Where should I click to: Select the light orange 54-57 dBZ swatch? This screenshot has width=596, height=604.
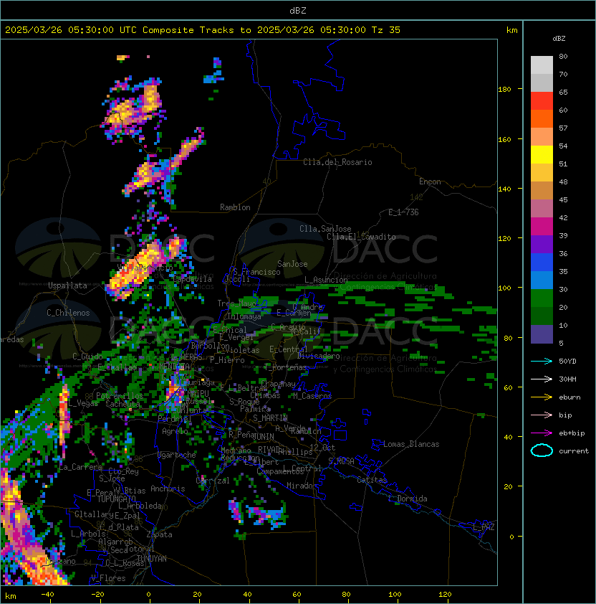pos(542,137)
